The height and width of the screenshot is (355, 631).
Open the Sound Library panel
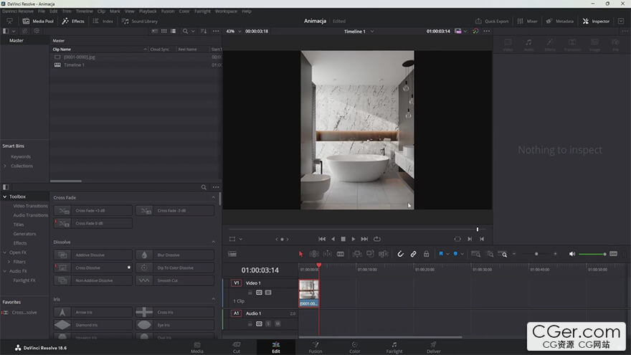click(x=140, y=22)
